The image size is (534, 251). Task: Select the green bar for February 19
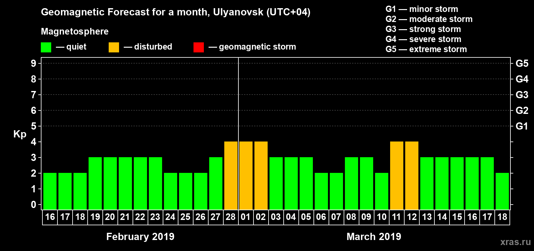pyautogui.click(x=95, y=183)
